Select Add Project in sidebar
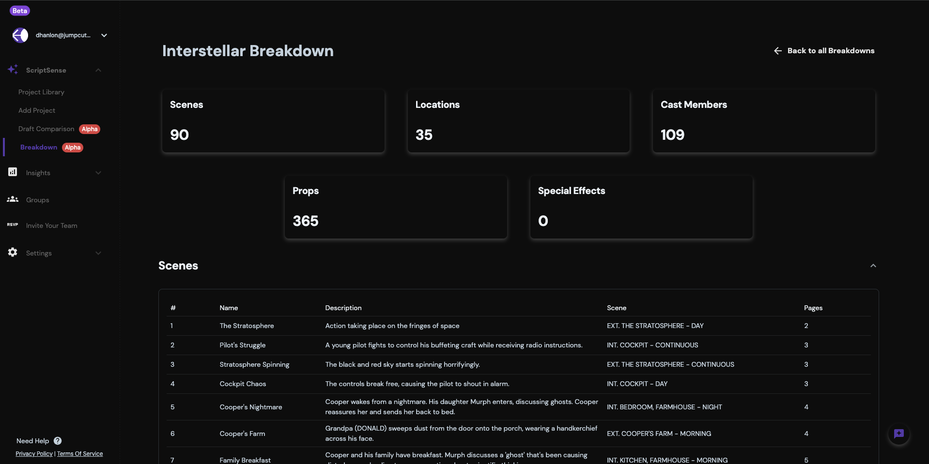 tap(37, 110)
